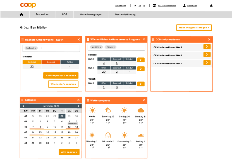Expand CCM-Informationen KW47 arrow
Screen dimensions: 232x164
coord(207,63)
